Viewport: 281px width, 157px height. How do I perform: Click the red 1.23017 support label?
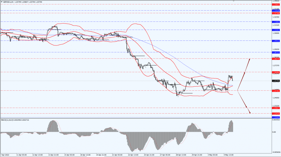tap(276, 108)
